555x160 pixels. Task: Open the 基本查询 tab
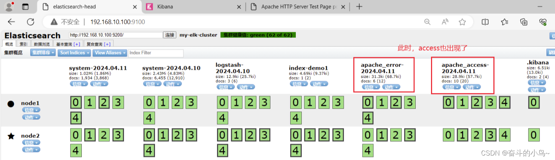[68, 44]
